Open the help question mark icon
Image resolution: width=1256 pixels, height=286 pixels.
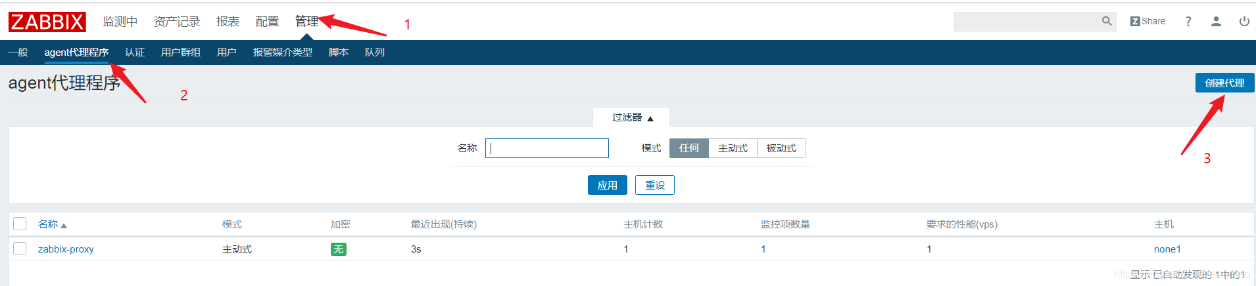(1188, 21)
